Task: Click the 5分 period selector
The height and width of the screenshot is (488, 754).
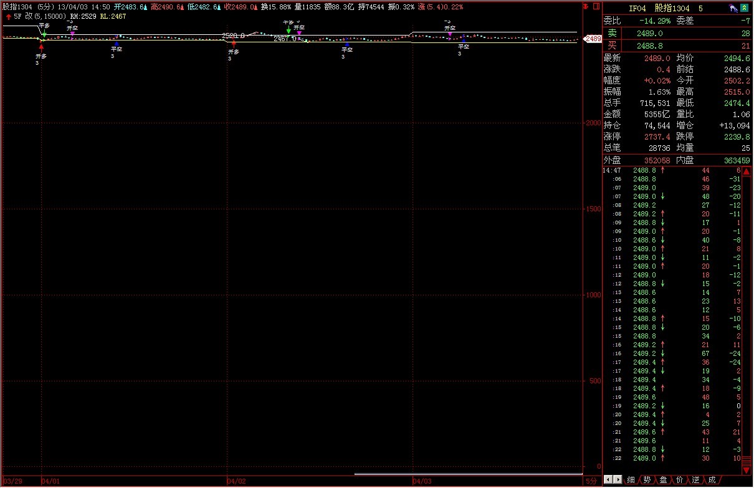Action: coord(591,481)
